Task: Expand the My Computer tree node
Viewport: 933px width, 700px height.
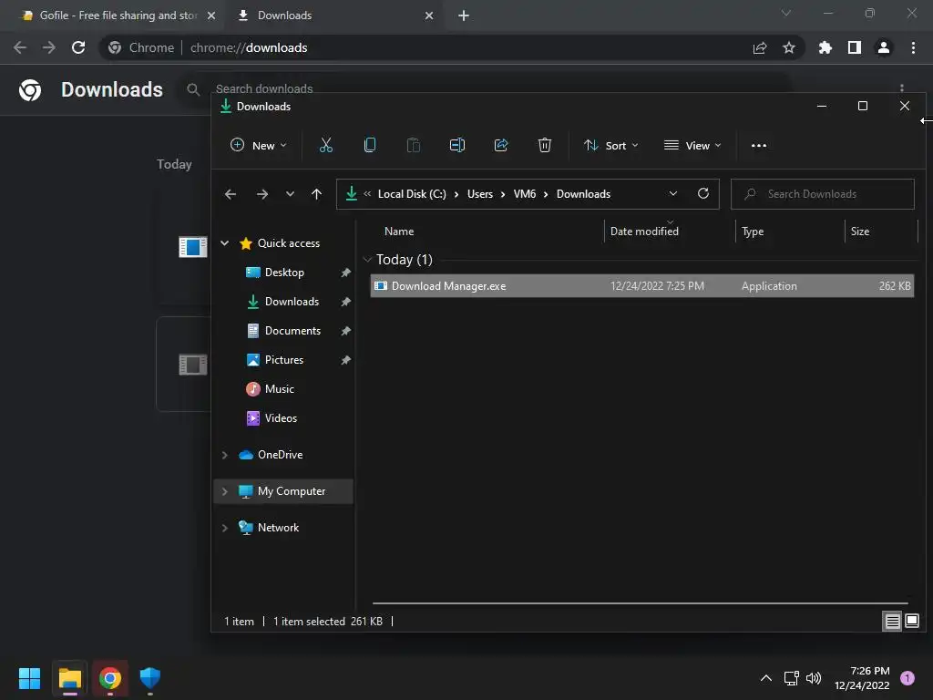Action: [225, 491]
